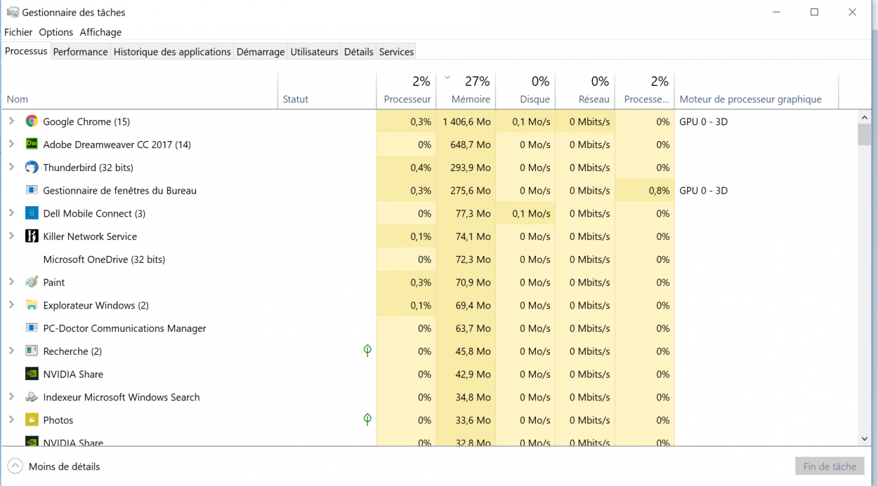
Task: Open the Fichier menu
Action: coord(18,32)
